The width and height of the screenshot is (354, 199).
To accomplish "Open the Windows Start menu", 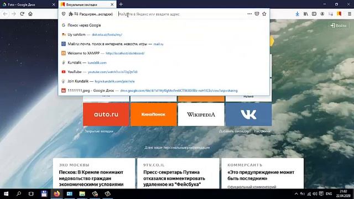I will click(x=6, y=194).
